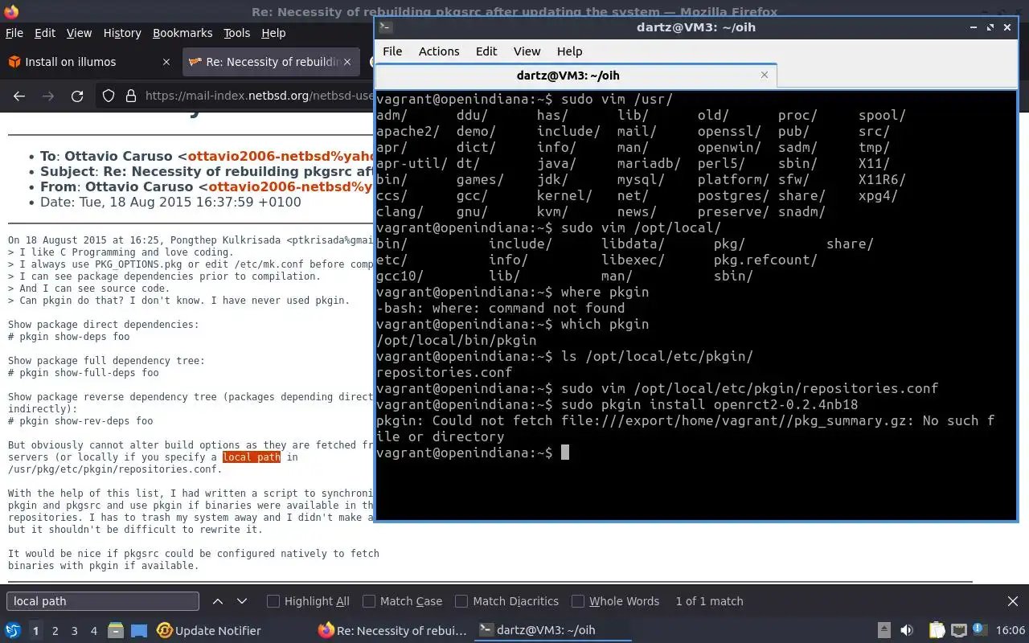Click the tracking protection shield icon

109,96
